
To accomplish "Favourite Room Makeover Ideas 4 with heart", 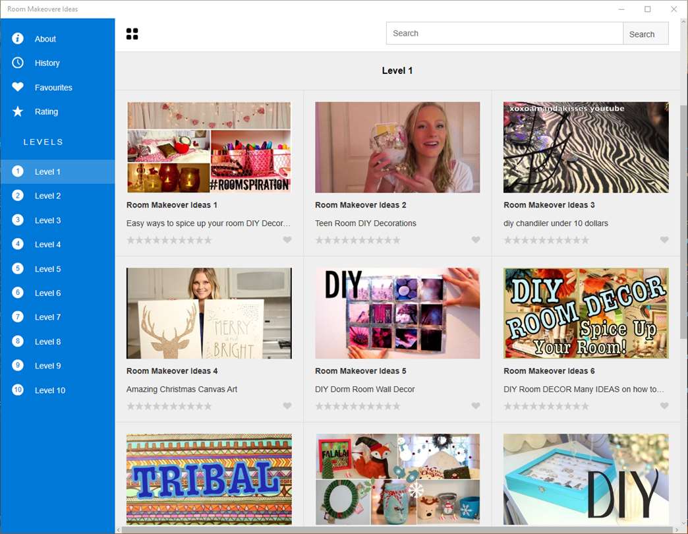I will [x=287, y=405].
